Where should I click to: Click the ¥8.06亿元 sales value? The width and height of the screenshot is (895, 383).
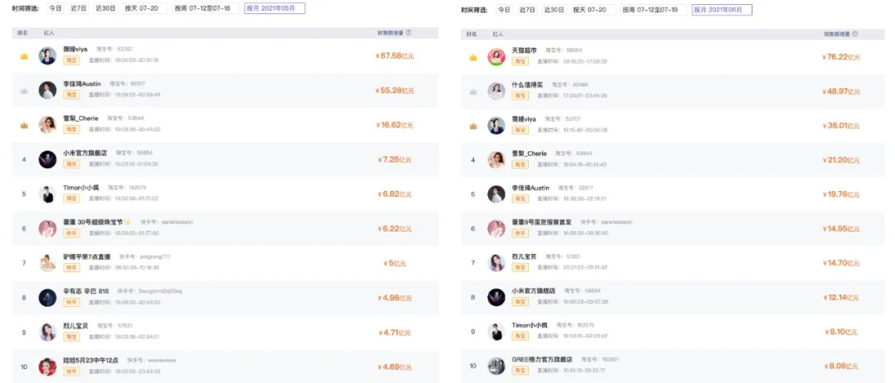[841, 366]
